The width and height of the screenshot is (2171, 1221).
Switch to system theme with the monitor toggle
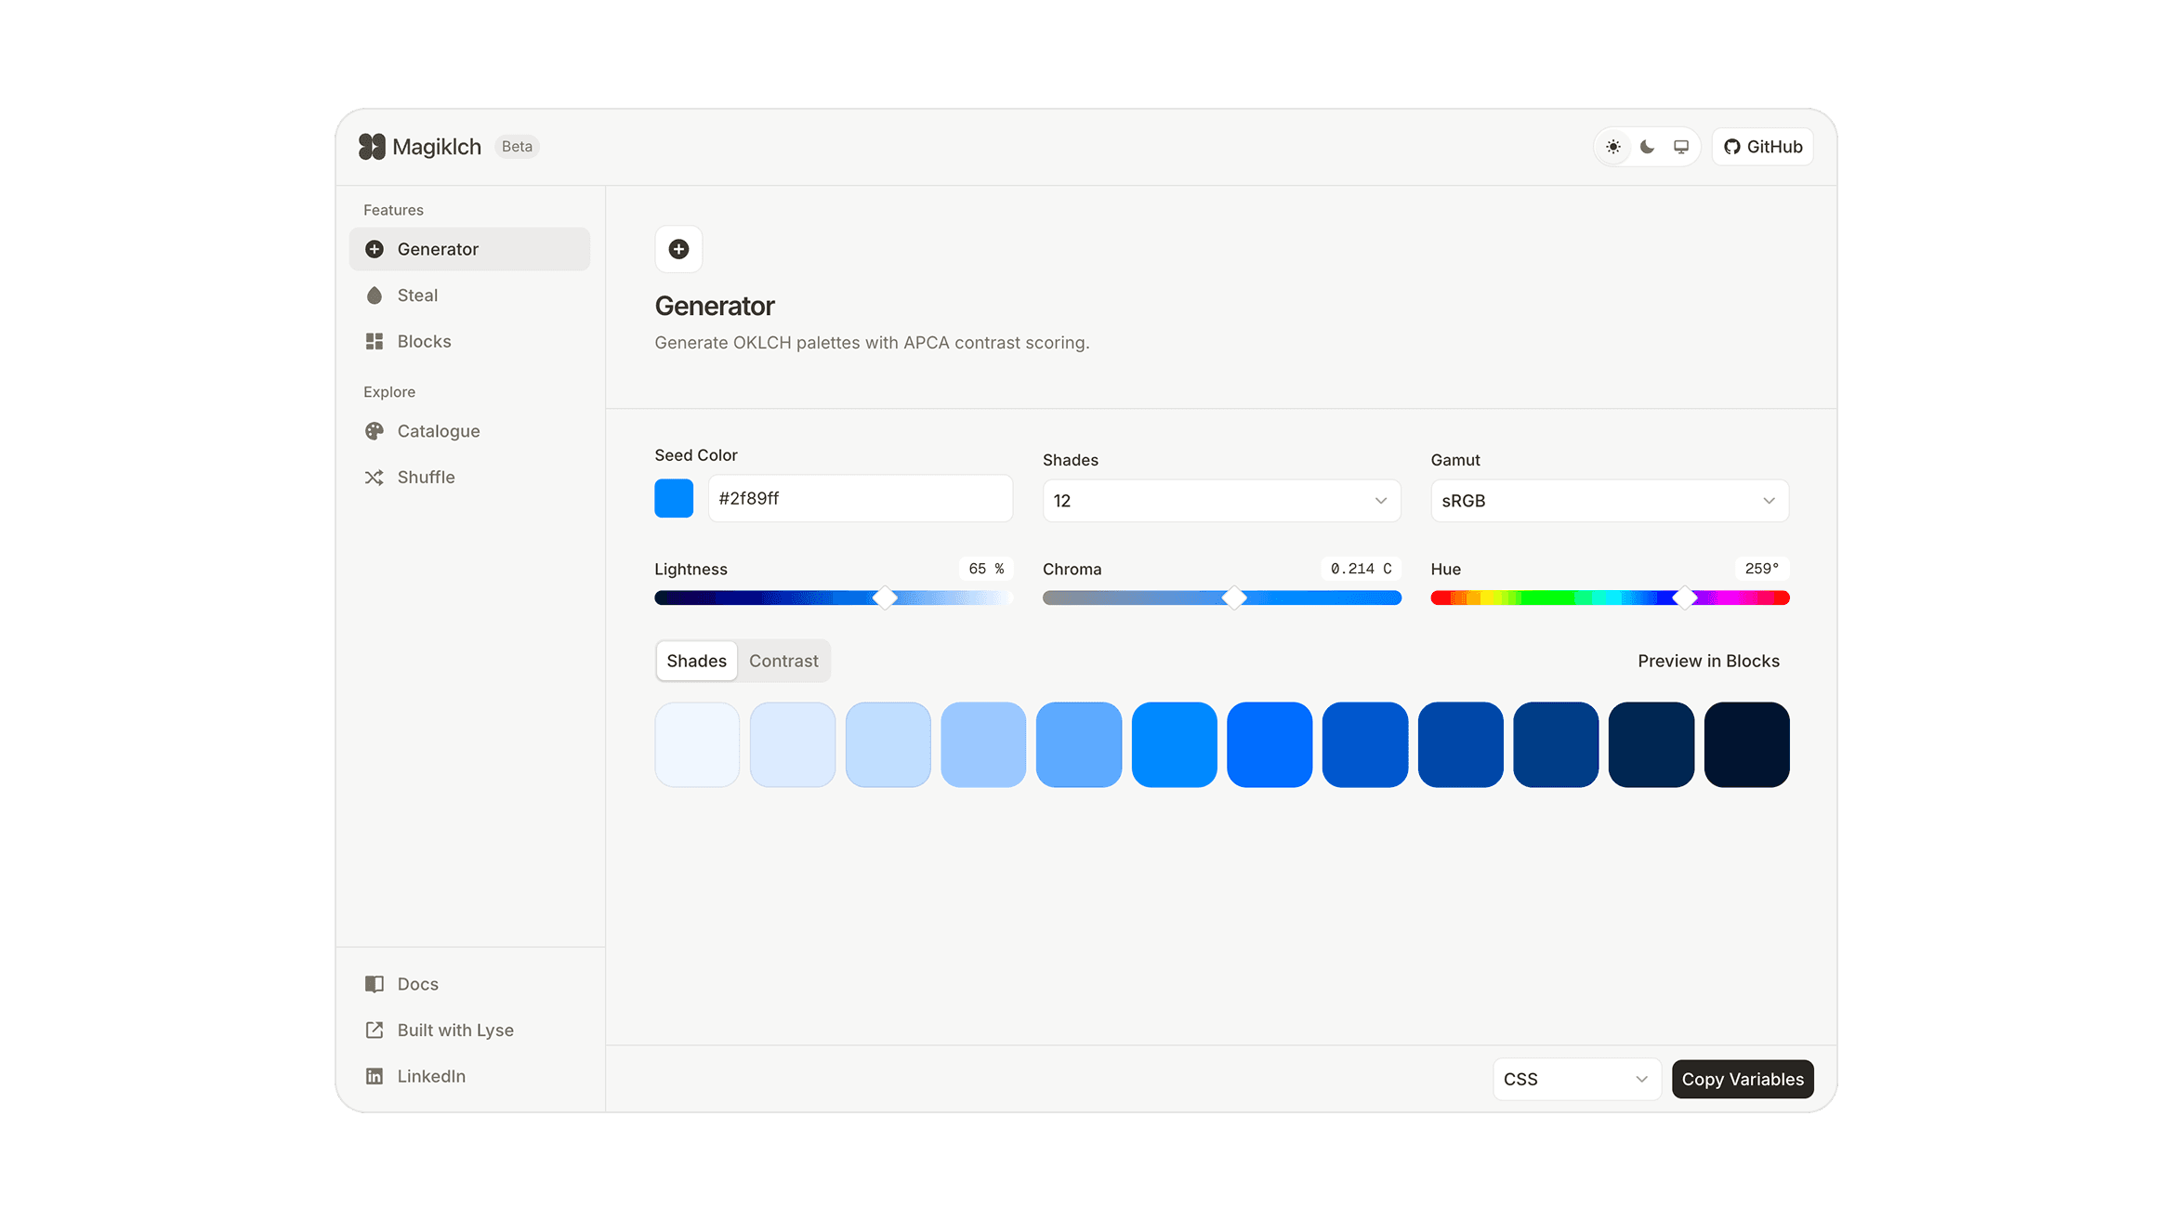1679,146
